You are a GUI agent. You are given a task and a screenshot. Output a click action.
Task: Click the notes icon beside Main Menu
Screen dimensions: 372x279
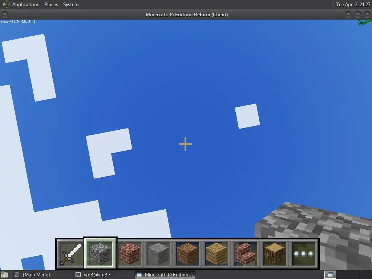tap(17, 275)
